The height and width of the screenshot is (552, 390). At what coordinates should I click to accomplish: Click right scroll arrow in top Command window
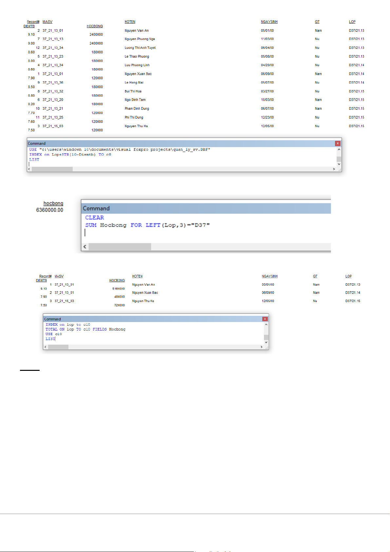334,169
